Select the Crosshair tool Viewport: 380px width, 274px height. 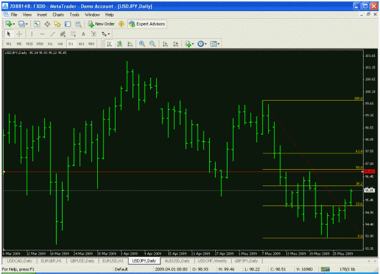[x=19, y=34]
